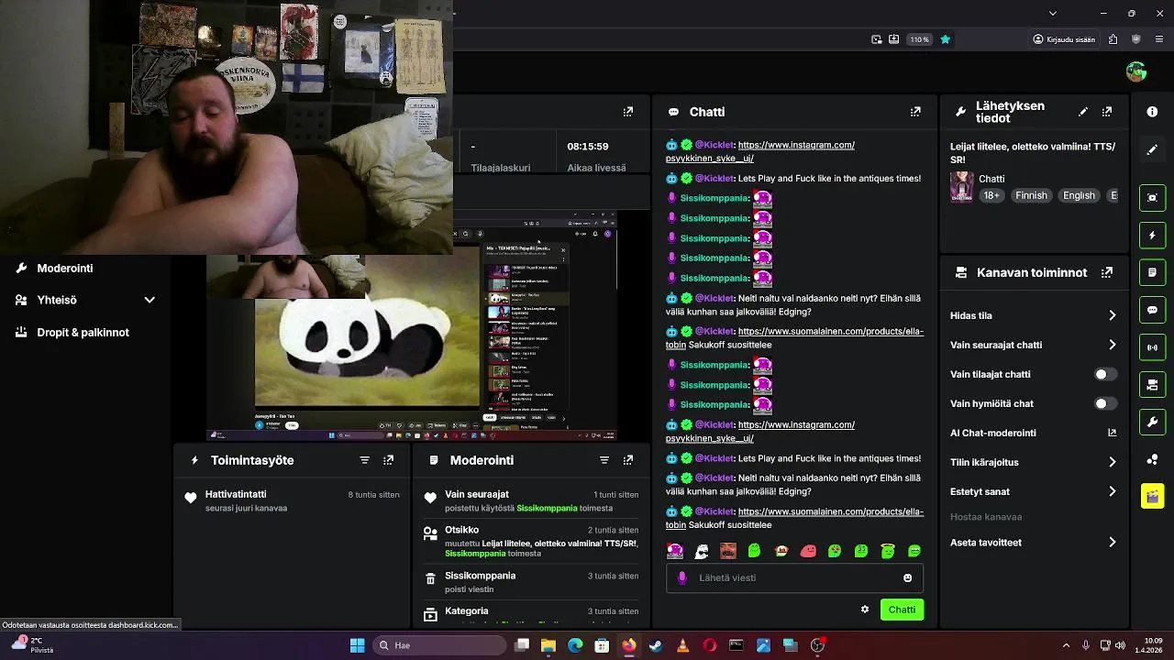This screenshot has width=1174, height=660.
Task: Click the yellow clapperboard icon in sidebar
Action: pyautogui.click(x=1152, y=496)
